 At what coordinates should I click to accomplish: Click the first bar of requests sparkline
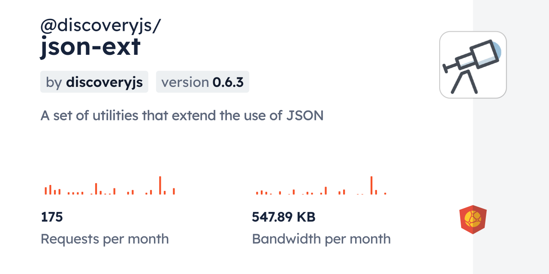tap(45, 191)
